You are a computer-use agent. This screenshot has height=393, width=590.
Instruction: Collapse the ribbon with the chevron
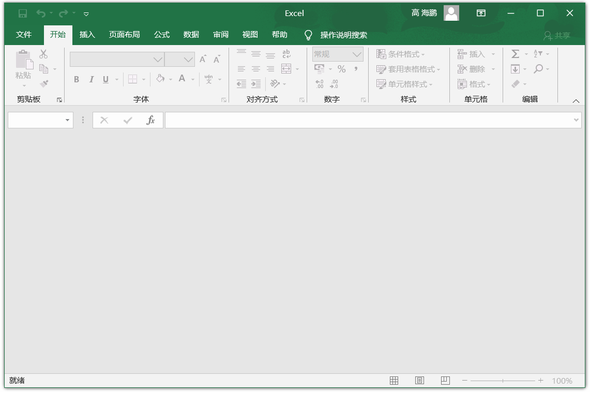576,101
